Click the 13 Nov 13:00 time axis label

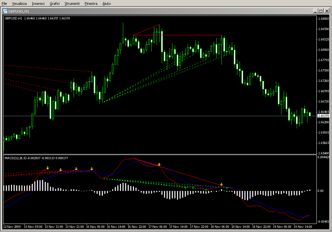(x=54, y=227)
